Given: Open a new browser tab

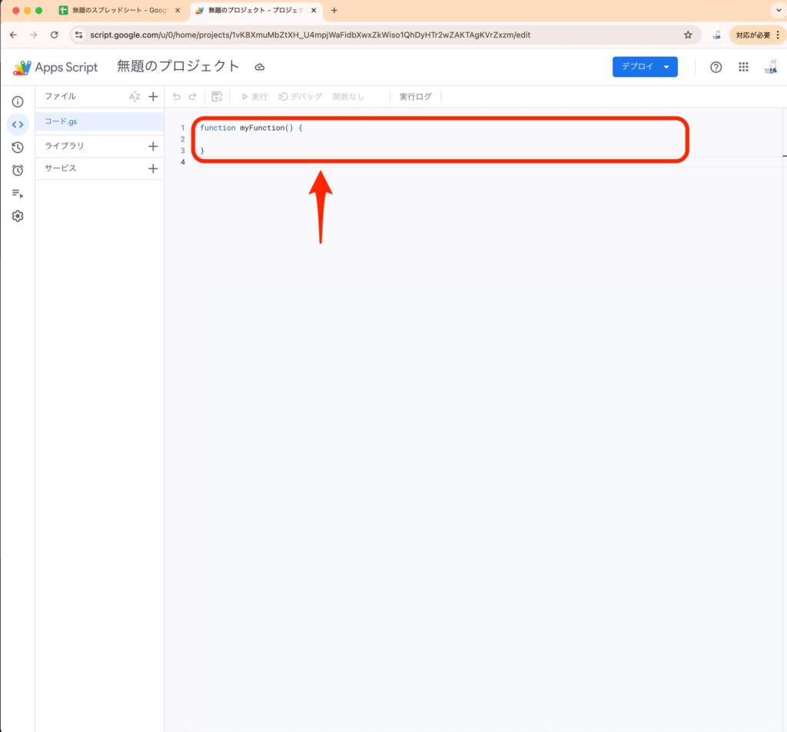Looking at the screenshot, I should coord(334,11).
